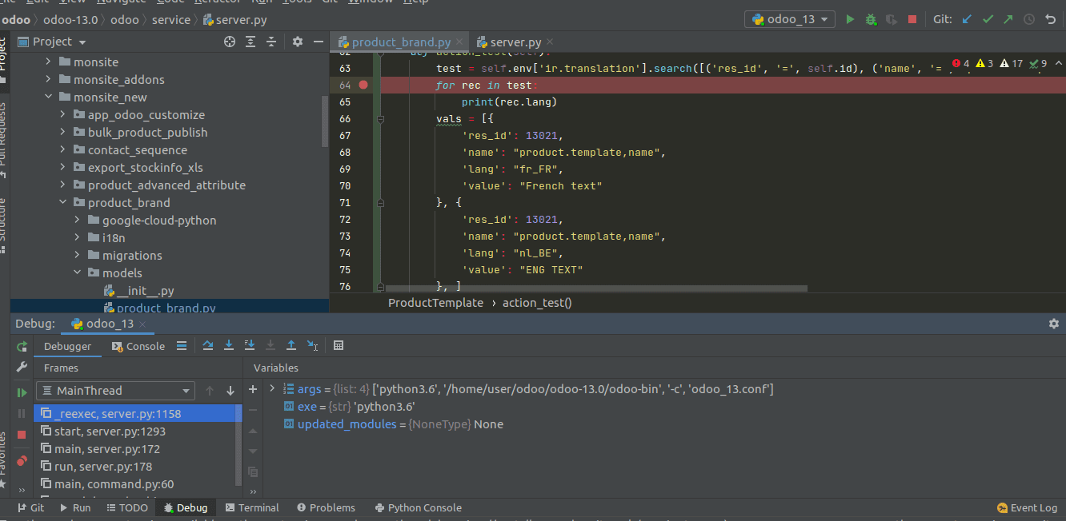1066x521 pixels.
Task: Expand all in Project panel
Action: tap(250, 42)
